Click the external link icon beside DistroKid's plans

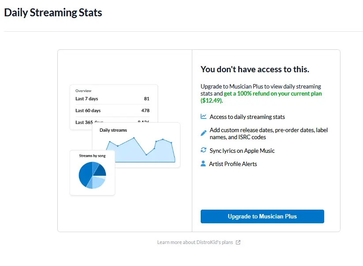tap(238, 242)
